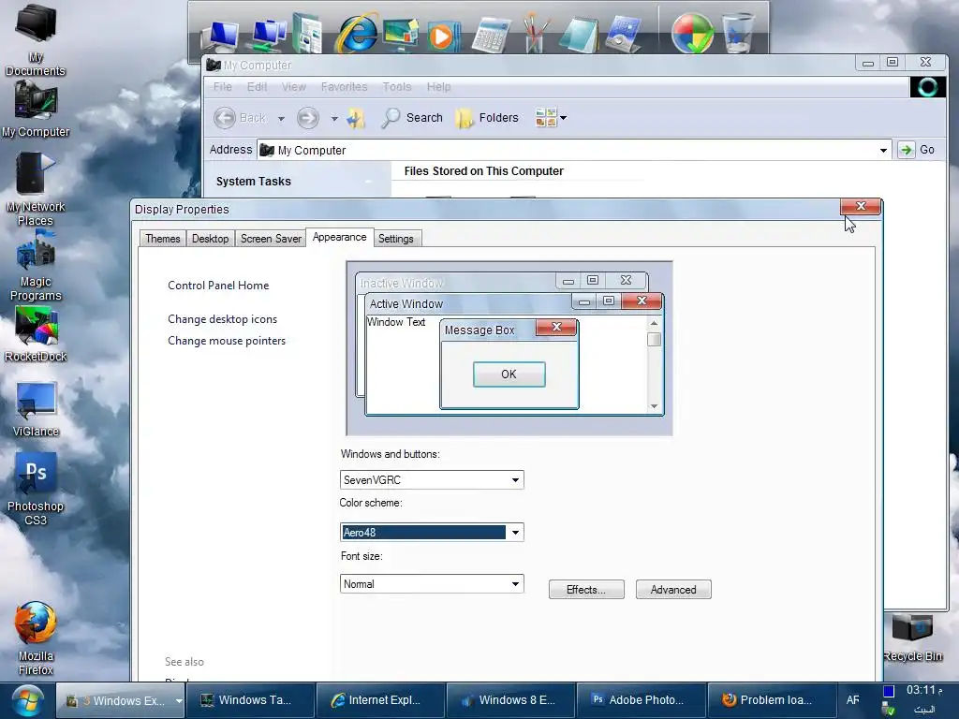Expand the Windows Explorer taskbar group arrow
The height and width of the screenshot is (719, 959).
click(x=179, y=701)
